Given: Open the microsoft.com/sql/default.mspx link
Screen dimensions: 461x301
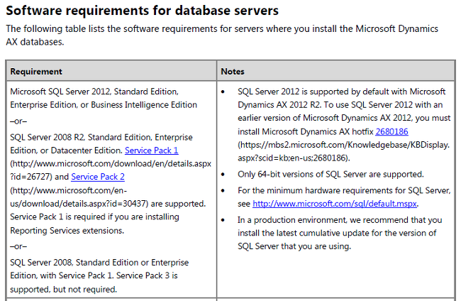Looking at the screenshot, I should tap(335, 204).
